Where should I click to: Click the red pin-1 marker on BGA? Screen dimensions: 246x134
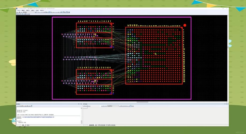(185, 25)
